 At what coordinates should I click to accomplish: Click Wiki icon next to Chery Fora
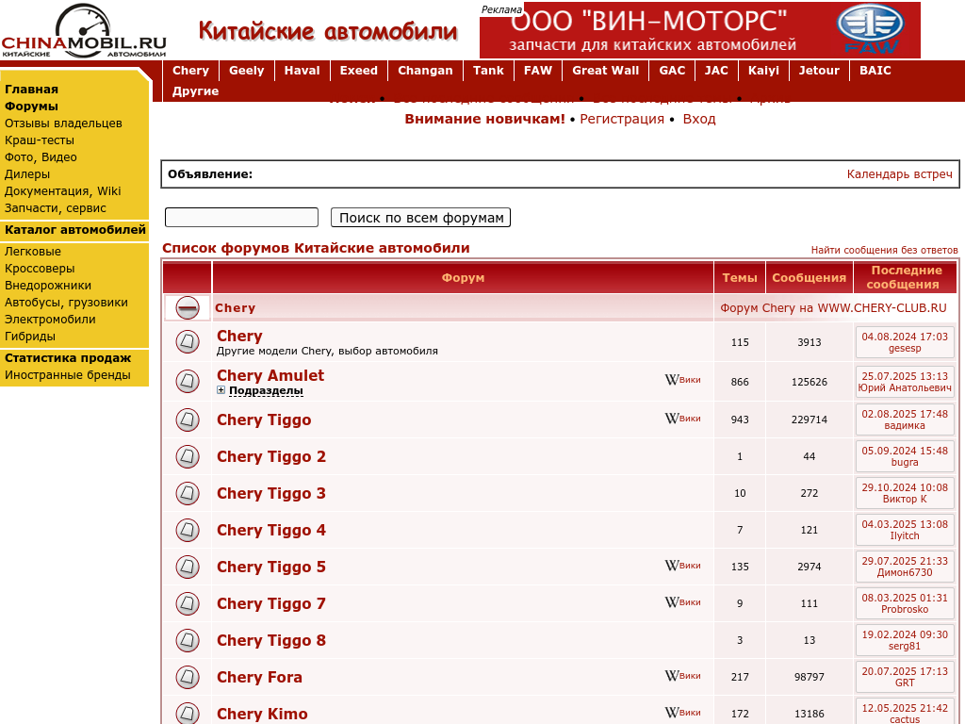(x=682, y=676)
